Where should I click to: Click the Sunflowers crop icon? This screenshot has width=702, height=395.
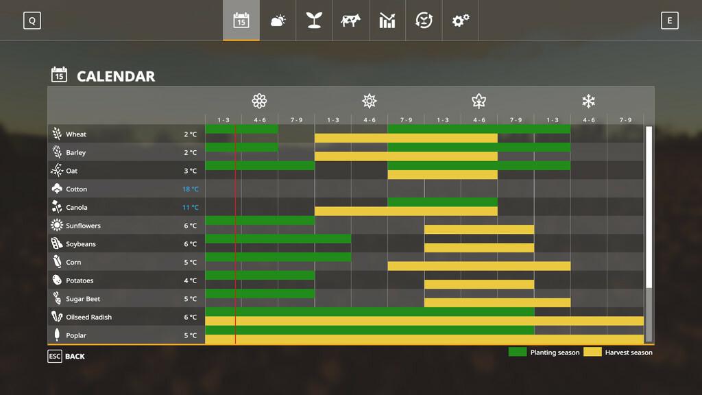pyautogui.click(x=57, y=226)
